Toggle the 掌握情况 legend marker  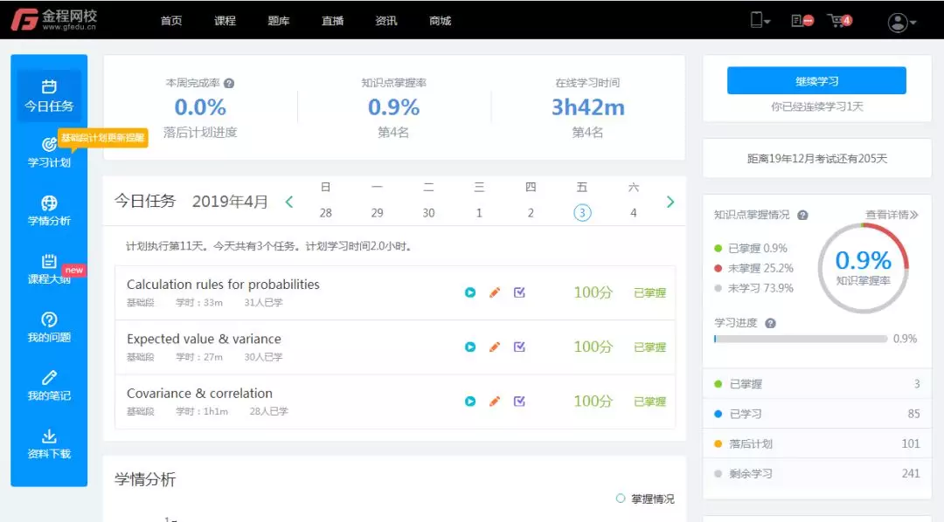(x=621, y=498)
